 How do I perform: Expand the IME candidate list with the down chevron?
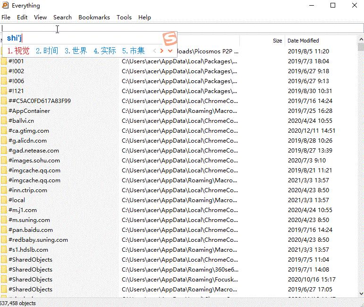click(170, 51)
